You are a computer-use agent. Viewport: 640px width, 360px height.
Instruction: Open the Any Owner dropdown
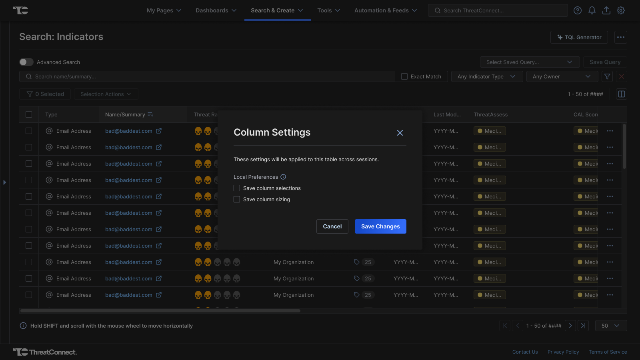pyautogui.click(x=562, y=76)
